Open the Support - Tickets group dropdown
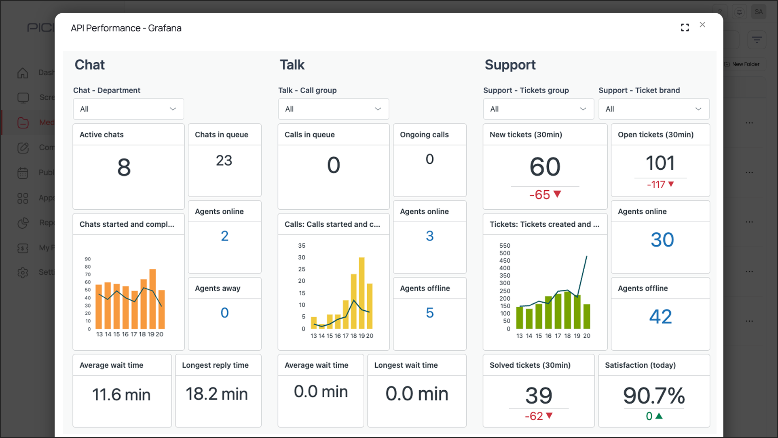Screen dimensions: 778x438 click(x=538, y=109)
